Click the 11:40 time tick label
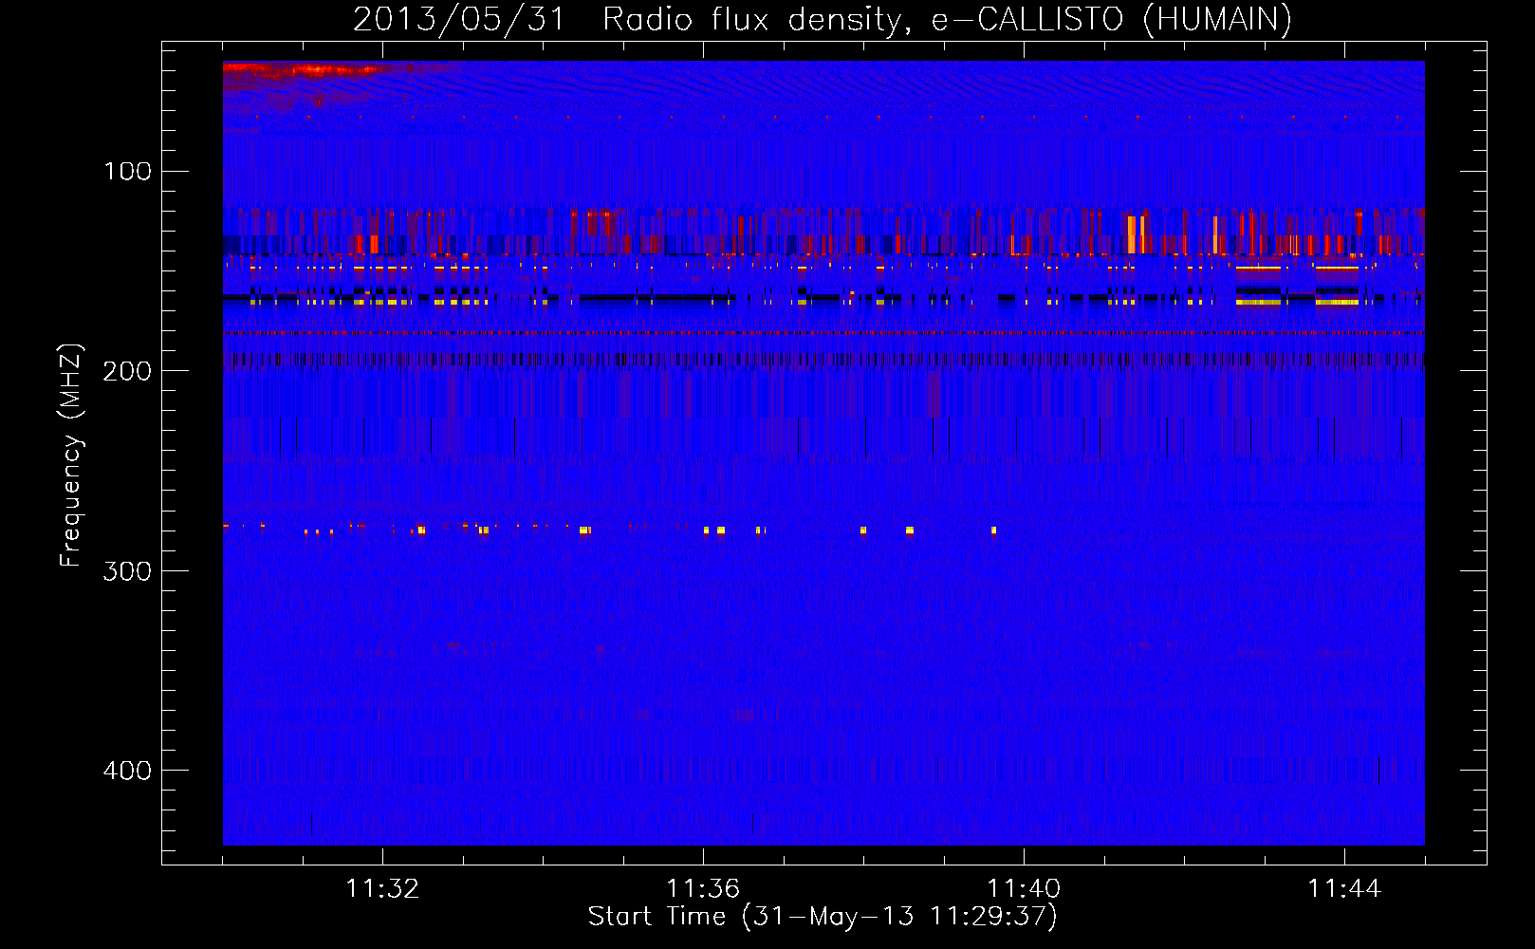1535x949 pixels. pyautogui.click(x=1024, y=889)
